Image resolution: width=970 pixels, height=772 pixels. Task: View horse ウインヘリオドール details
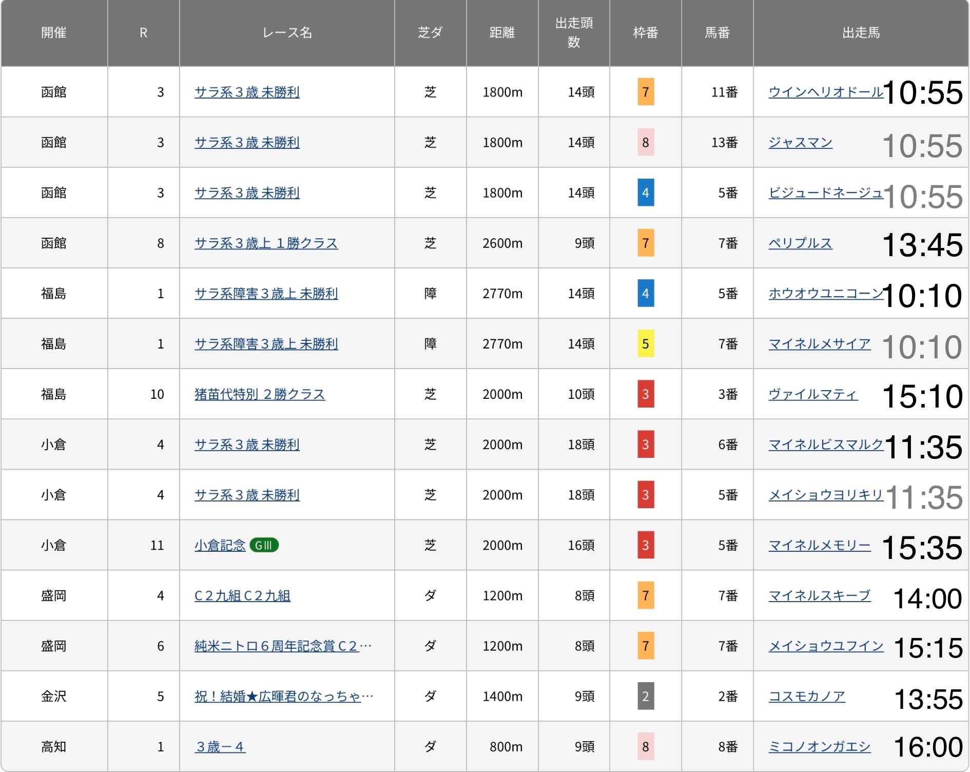(825, 92)
